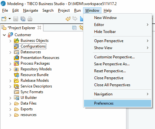The height and width of the screenshot is (129, 155).
Task: Click the Datasources folder icon
Action: 16,52
